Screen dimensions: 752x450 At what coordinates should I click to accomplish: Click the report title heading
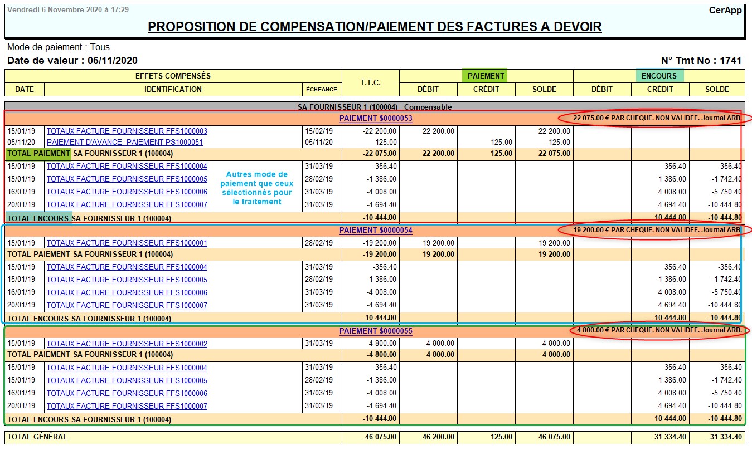(x=375, y=27)
